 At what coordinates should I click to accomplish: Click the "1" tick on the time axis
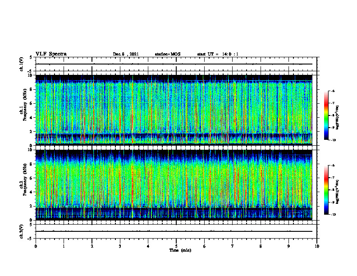pyautogui.click(x=64, y=246)
